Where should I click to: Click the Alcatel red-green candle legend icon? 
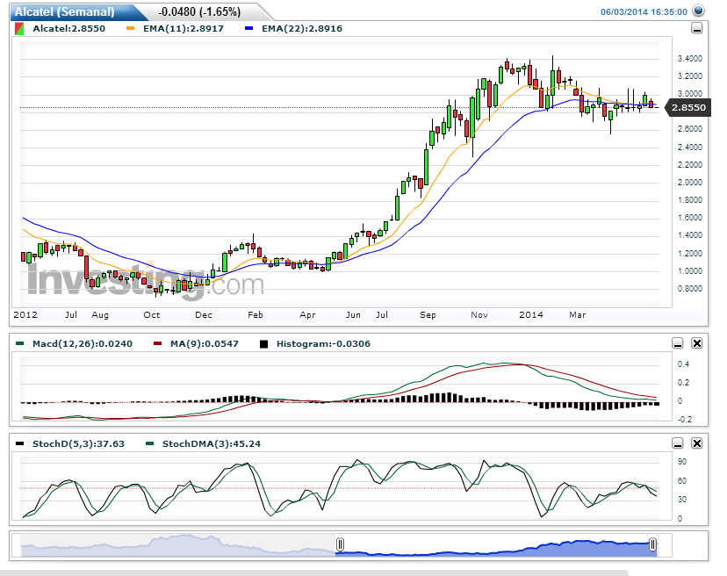pyautogui.click(x=19, y=29)
